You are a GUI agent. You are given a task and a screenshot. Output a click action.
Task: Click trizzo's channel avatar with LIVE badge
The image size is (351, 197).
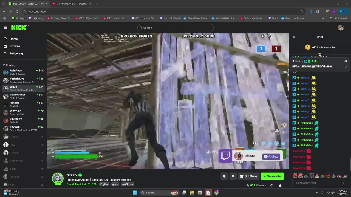(58, 179)
